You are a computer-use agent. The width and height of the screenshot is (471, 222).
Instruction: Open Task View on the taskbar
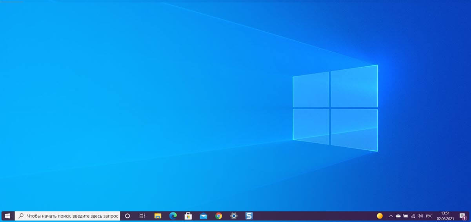click(142, 216)
